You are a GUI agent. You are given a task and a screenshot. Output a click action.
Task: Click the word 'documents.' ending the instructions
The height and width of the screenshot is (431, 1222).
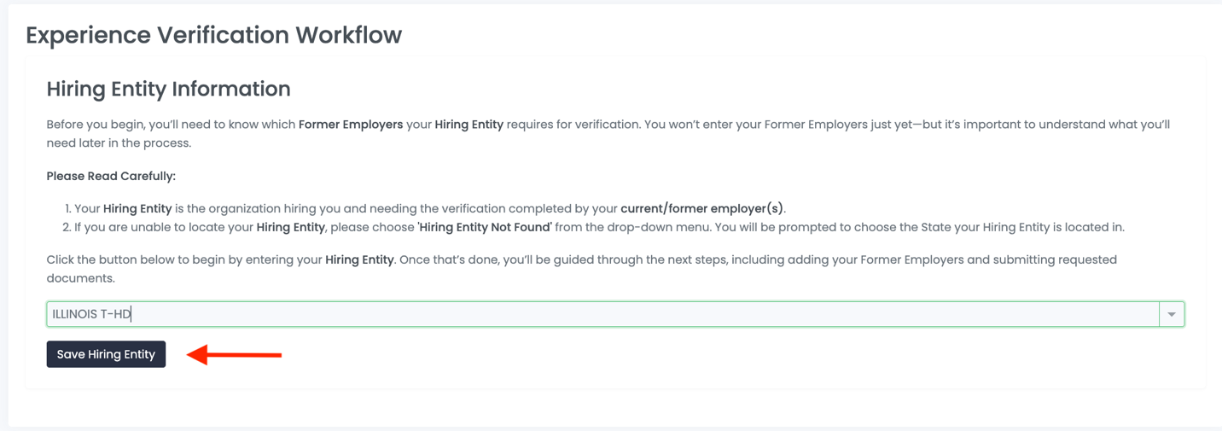[x=80, y=278]
